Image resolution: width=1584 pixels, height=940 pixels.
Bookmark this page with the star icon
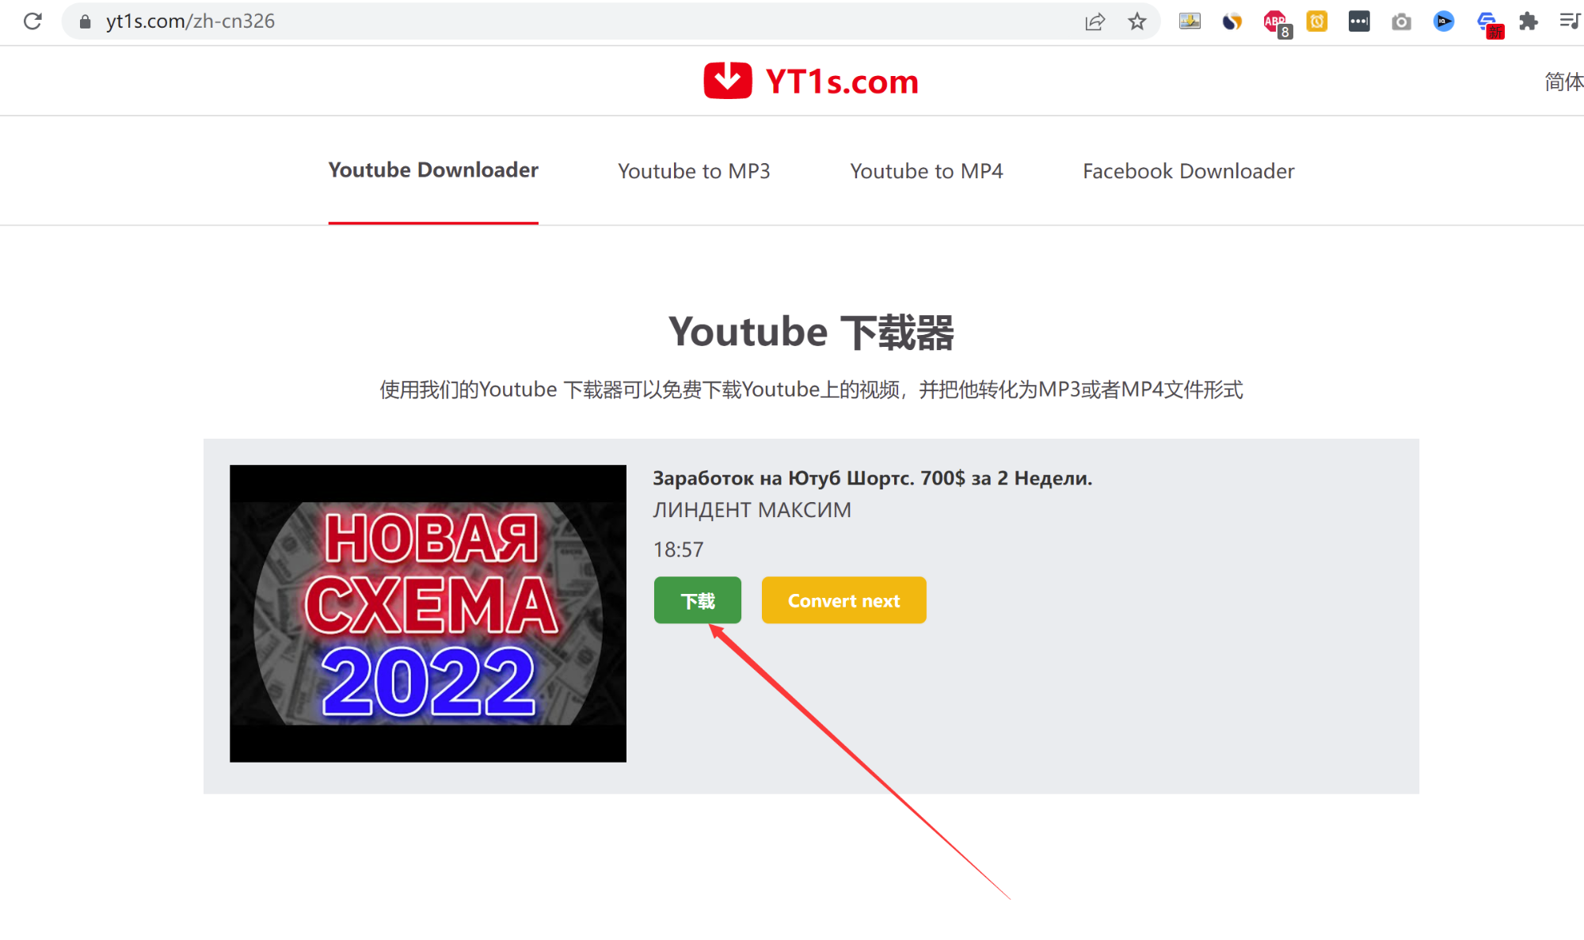(x=1137, y=21)
